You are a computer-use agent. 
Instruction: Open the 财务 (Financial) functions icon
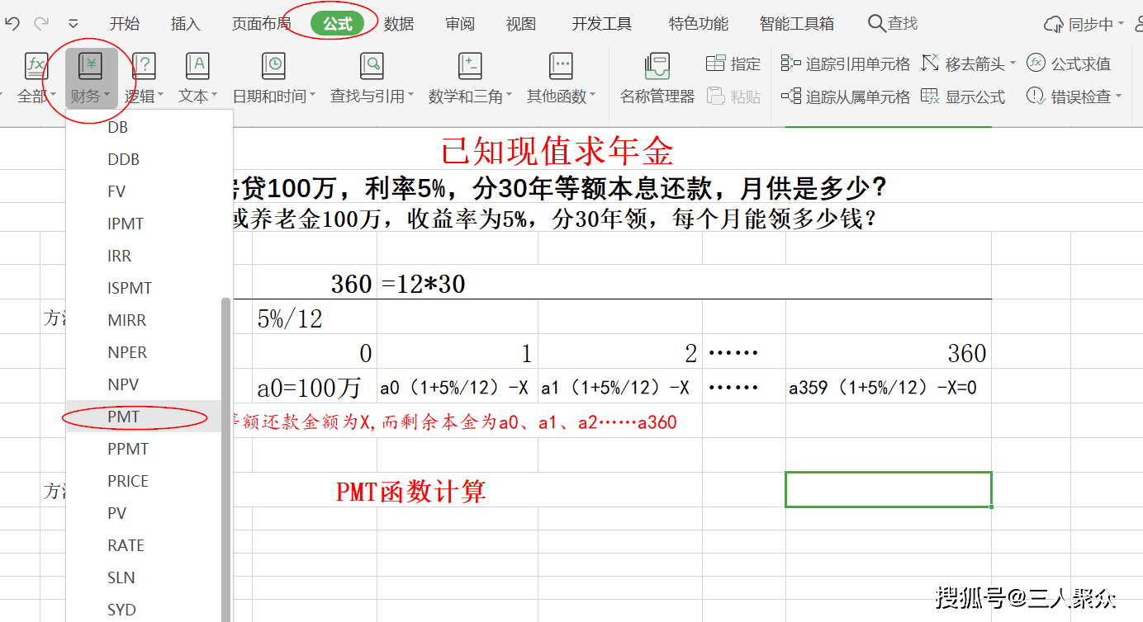click(x=90, y=66)
